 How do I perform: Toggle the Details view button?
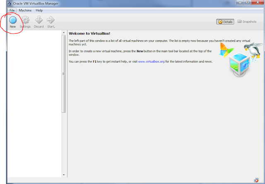pos(225,22)
